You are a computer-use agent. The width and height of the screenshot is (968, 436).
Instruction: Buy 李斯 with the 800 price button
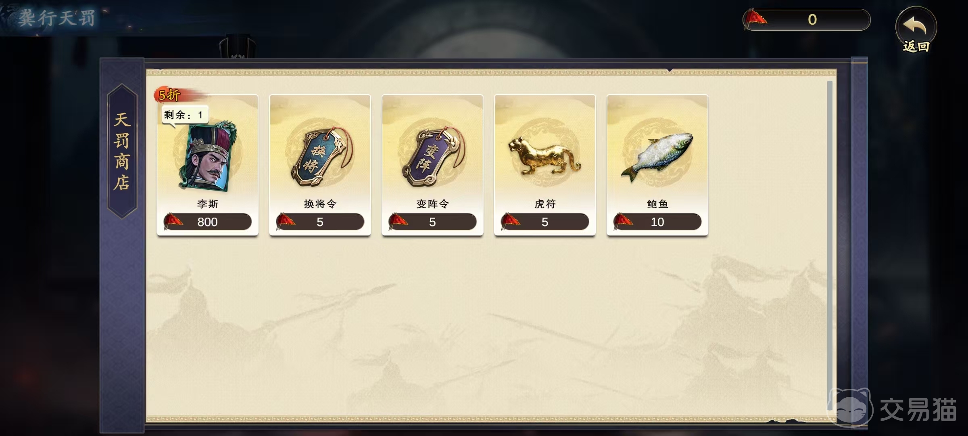point(207,222)
